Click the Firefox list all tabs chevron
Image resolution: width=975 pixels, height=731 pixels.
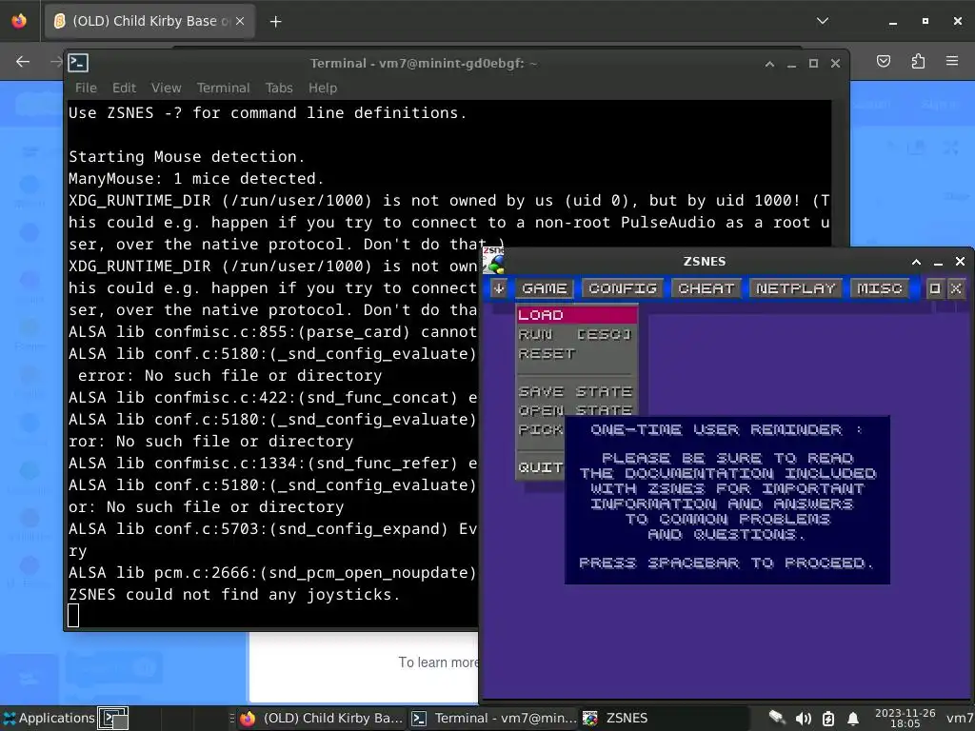822,21
